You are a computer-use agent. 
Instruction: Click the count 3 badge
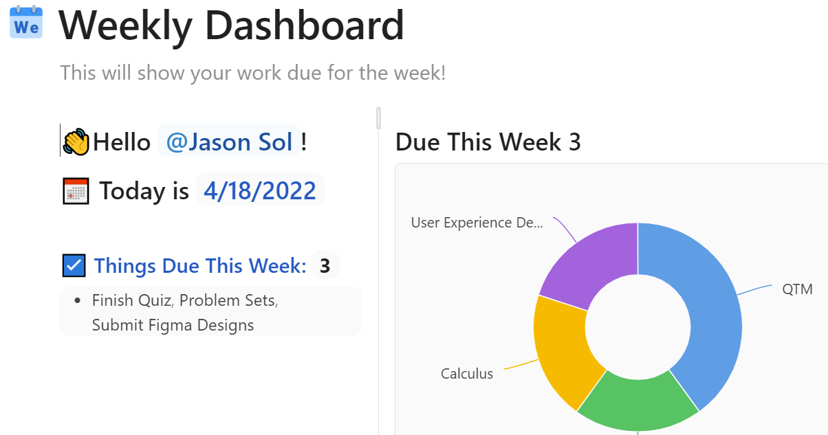325,265
